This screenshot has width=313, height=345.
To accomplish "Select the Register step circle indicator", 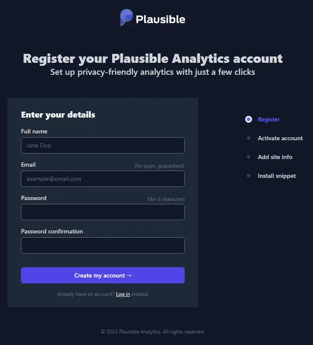I will [249, 119].
